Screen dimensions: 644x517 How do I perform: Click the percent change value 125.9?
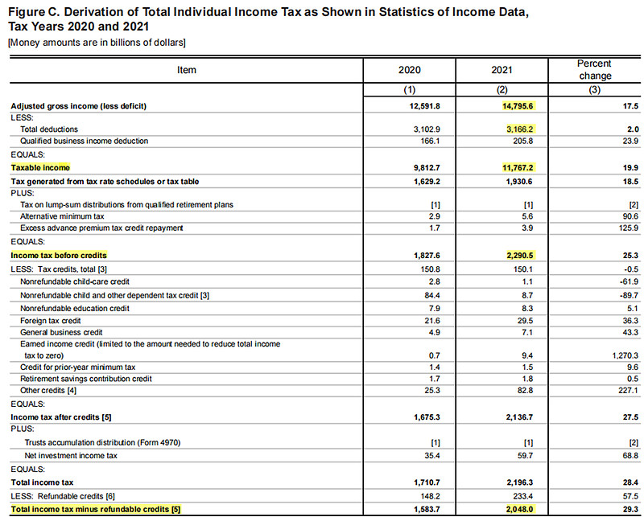pos(629,228)
